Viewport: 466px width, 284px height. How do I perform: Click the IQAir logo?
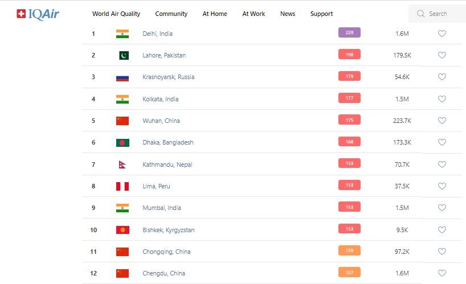pos(38,14)
